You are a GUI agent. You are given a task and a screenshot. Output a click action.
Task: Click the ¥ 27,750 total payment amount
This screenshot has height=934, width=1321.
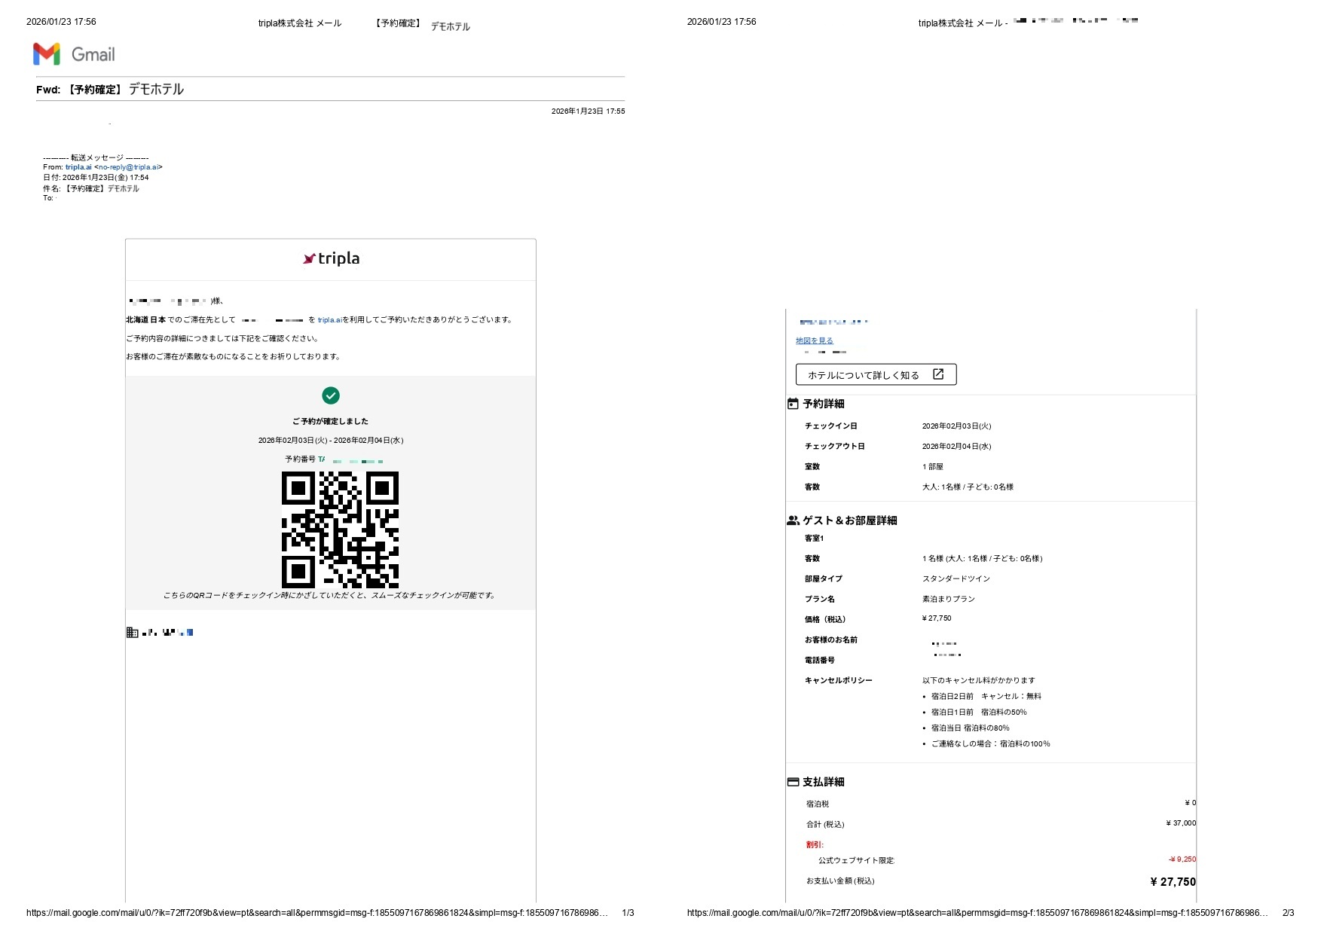click(x=1173, y=882)
